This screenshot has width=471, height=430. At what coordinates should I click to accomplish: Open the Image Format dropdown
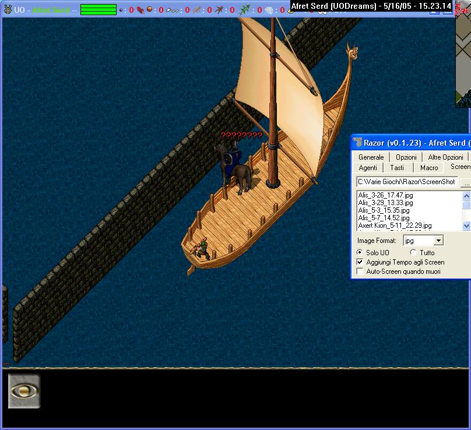(x=438, y=240)
